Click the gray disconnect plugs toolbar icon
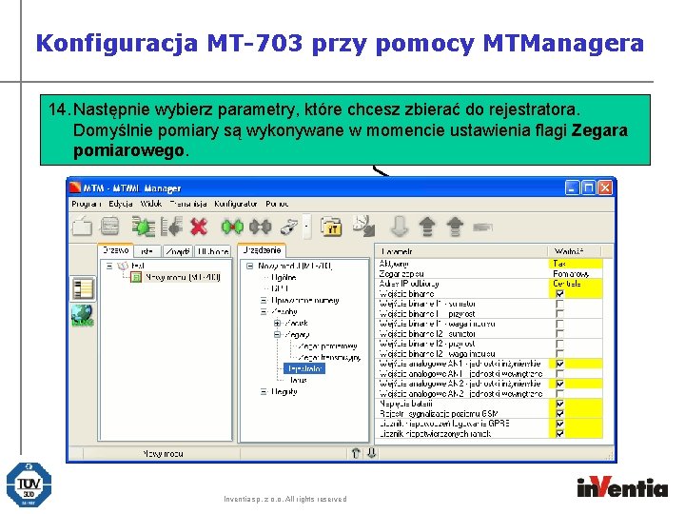Viewport: 685px width, 514px height. coord(260,227)
